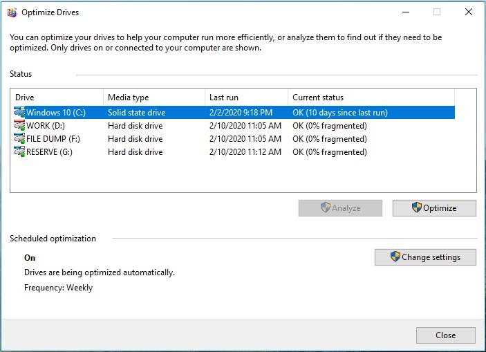Image resolution: width=486 pixels, height=352 pixels.
Task: Sort drives by the Drive column header
Action: [57, 98]
